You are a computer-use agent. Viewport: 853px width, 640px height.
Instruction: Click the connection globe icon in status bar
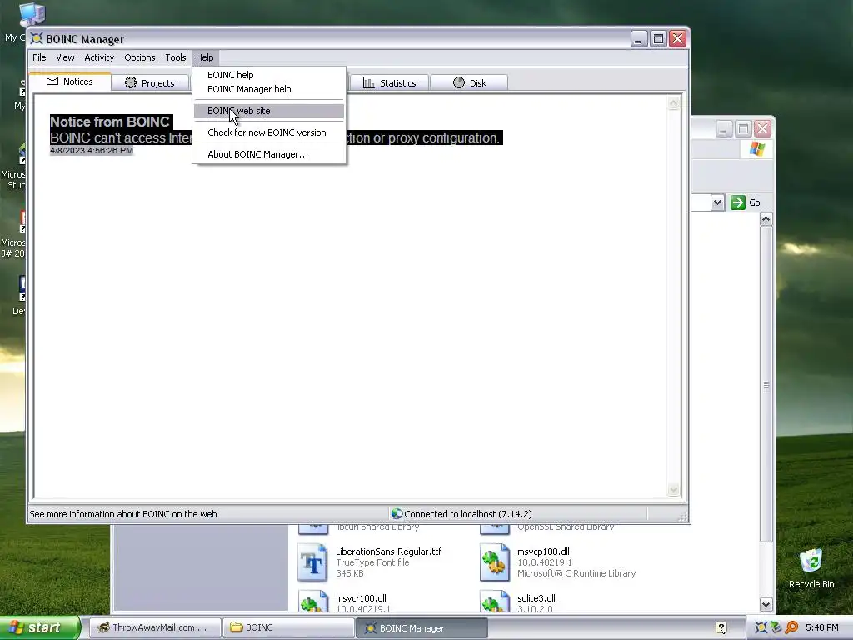pyautogui.click(x=397, y=513)
